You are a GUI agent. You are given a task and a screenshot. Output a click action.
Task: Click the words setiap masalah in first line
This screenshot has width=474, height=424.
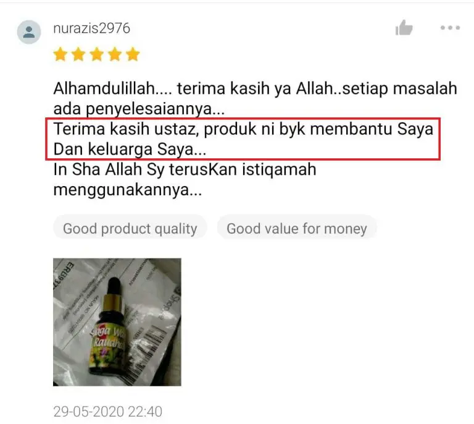tap(400, 88)
